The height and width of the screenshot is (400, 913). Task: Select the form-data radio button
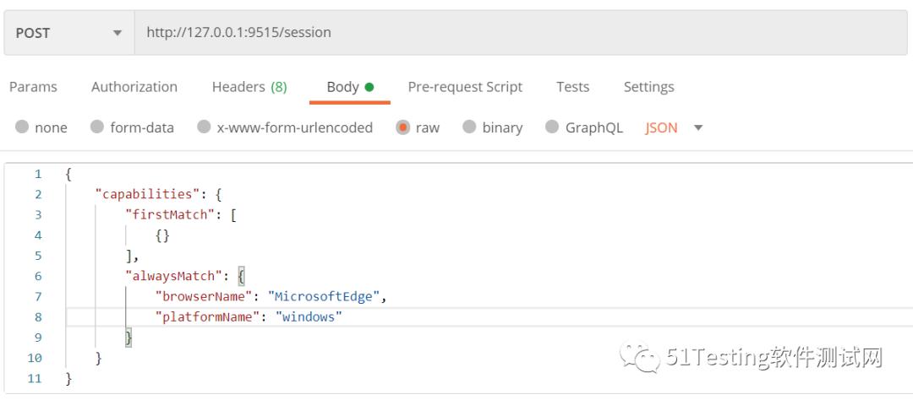click(97, 127)
